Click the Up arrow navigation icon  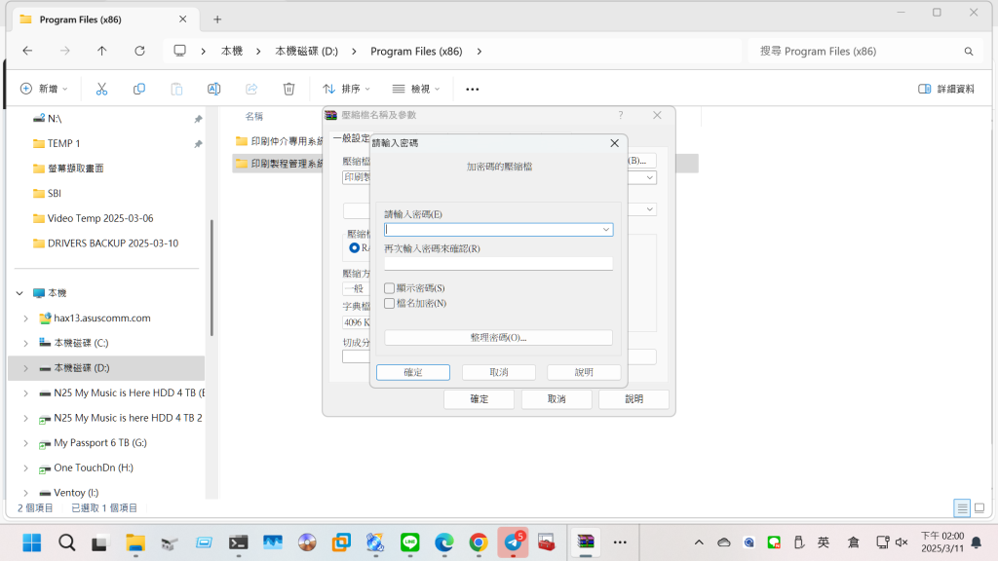point(102,51)
